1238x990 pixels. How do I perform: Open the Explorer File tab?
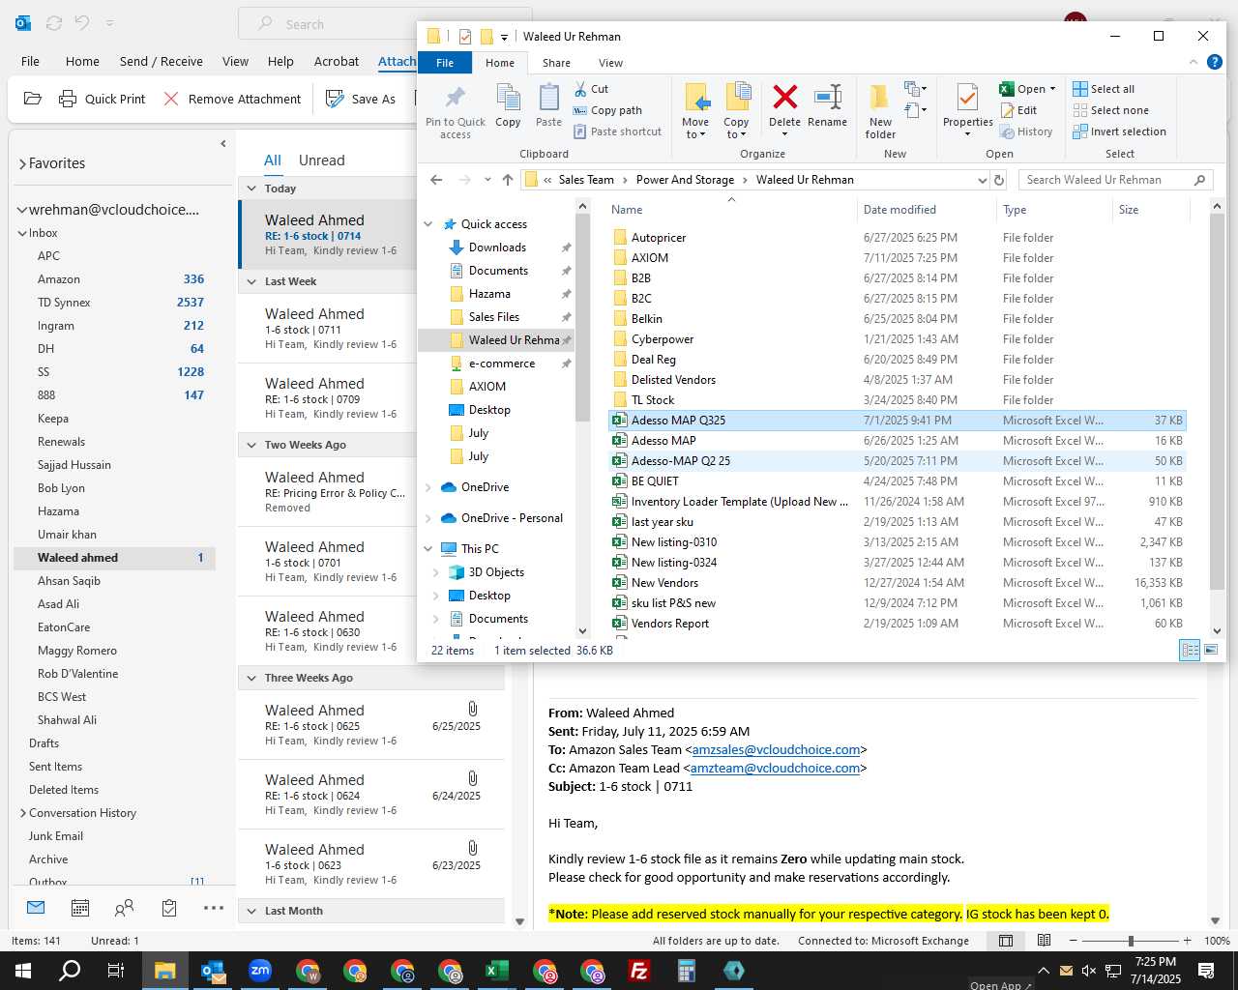[x=445, y=63]
